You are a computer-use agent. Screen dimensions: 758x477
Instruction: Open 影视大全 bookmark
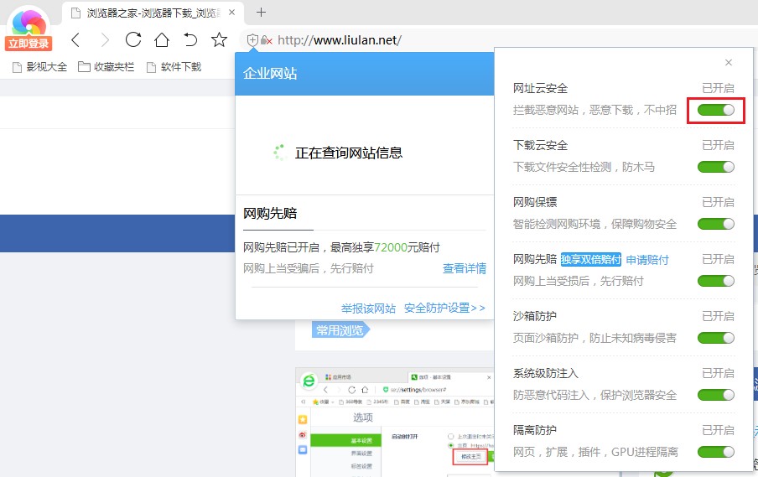[39, 67]
